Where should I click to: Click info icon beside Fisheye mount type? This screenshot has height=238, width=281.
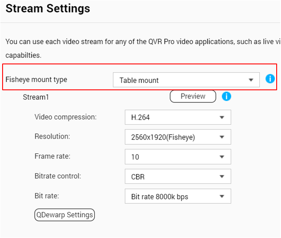[270, 79]
